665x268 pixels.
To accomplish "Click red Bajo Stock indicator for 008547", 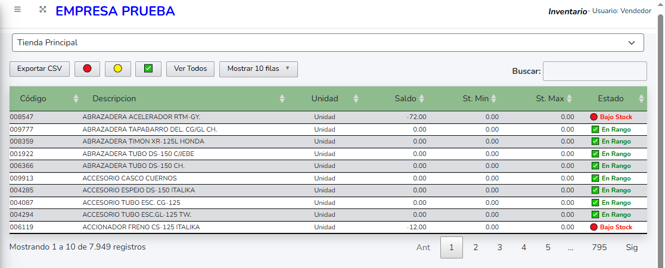I will [593, 117].
